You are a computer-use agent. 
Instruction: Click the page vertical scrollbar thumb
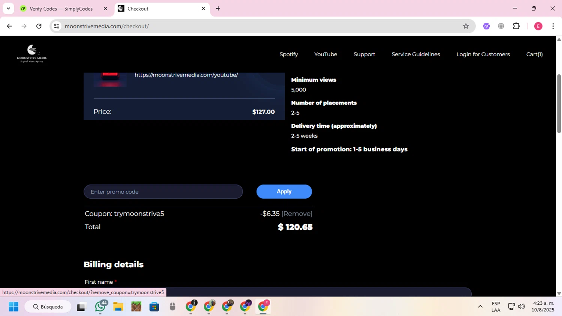click(559, 103)
